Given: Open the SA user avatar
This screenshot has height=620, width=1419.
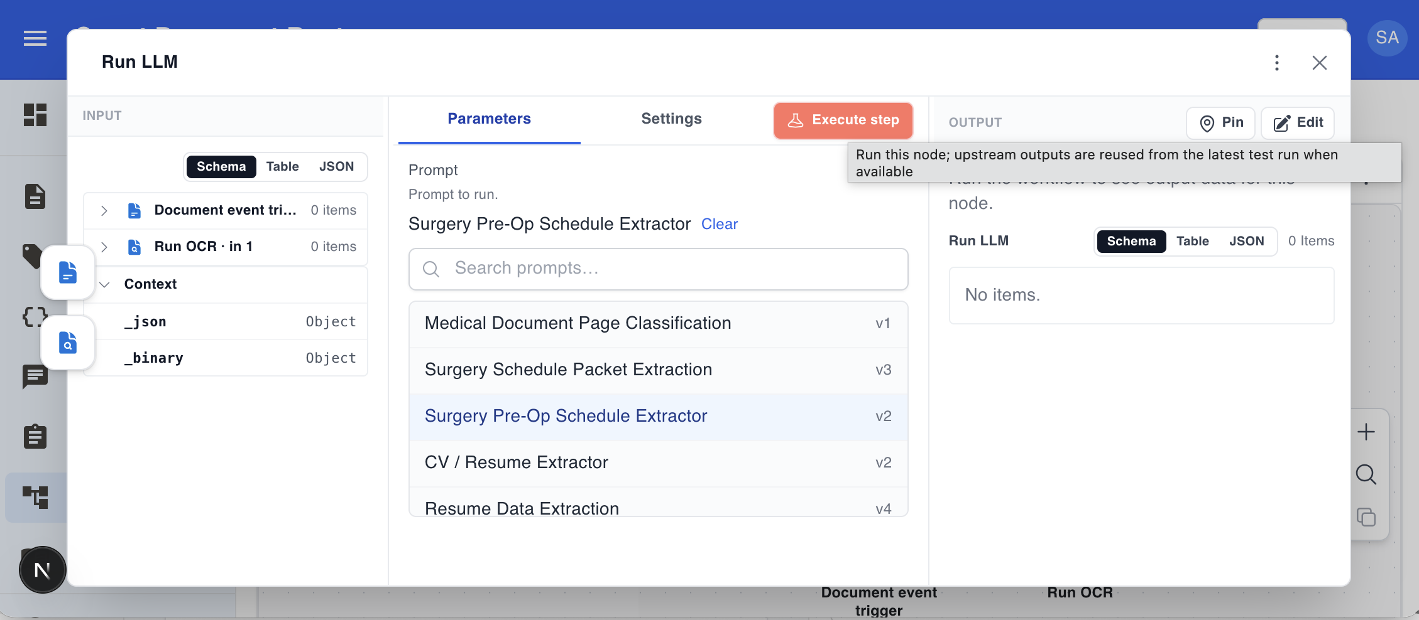Looking at the screenshot, I should tap(1387, 38).
